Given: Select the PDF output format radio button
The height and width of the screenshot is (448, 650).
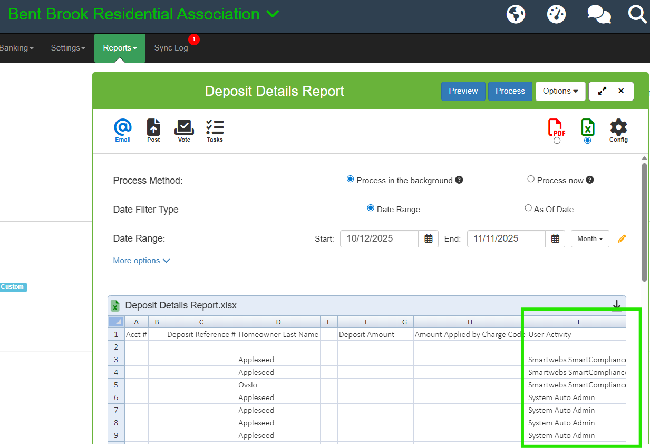Looking at the screenshot, I should pyautogui.click(x=557, y=141).
